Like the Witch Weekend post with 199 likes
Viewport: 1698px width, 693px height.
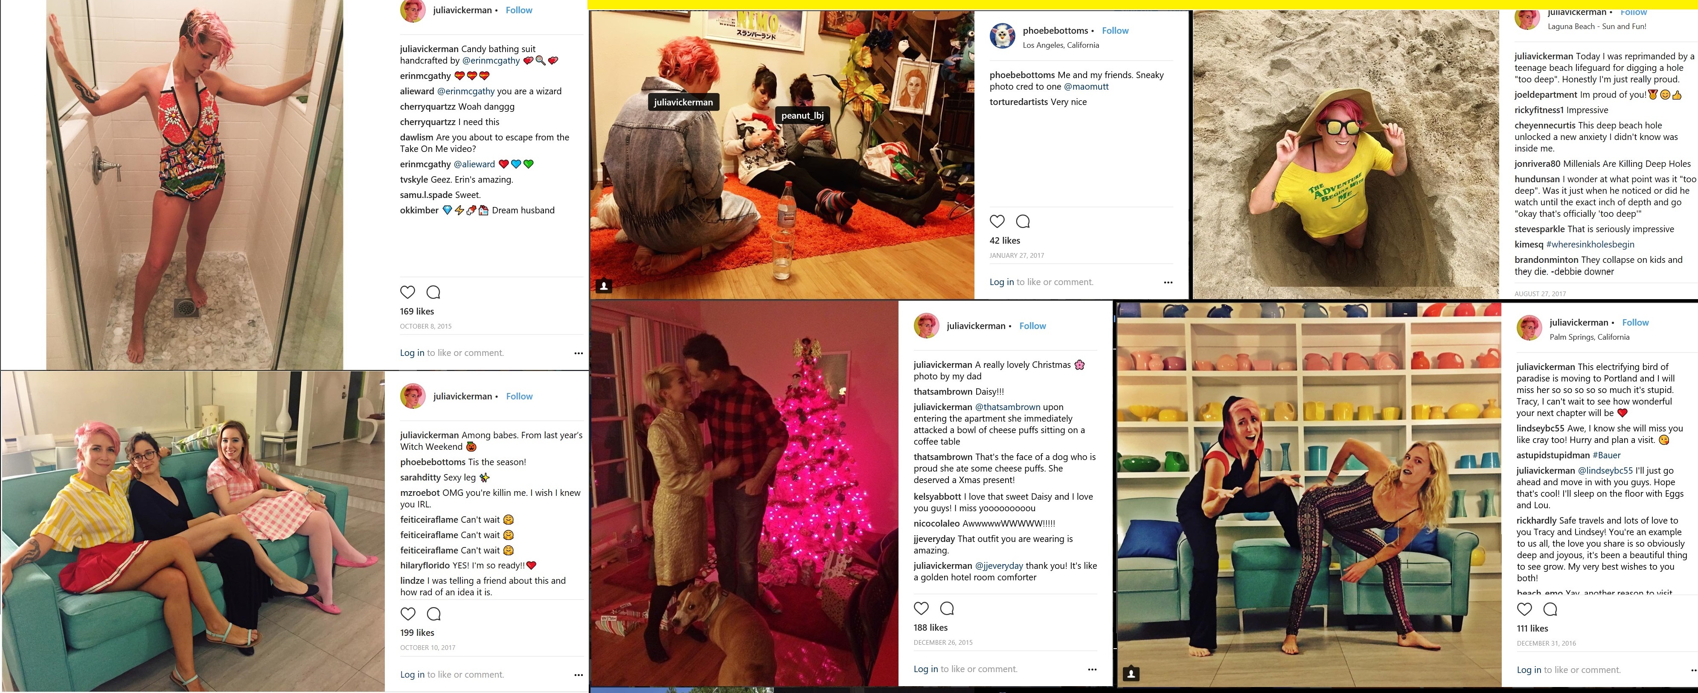408,614
